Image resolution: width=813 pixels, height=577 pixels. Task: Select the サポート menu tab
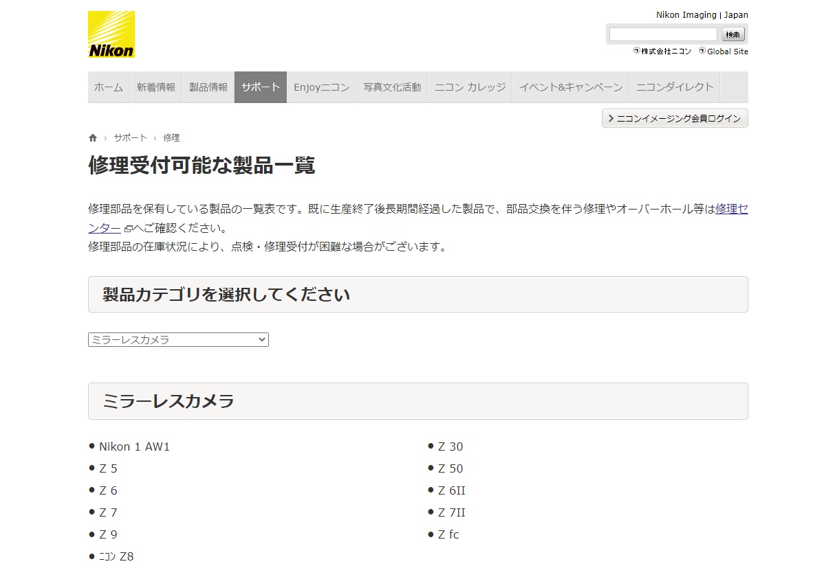pos(261,87)
